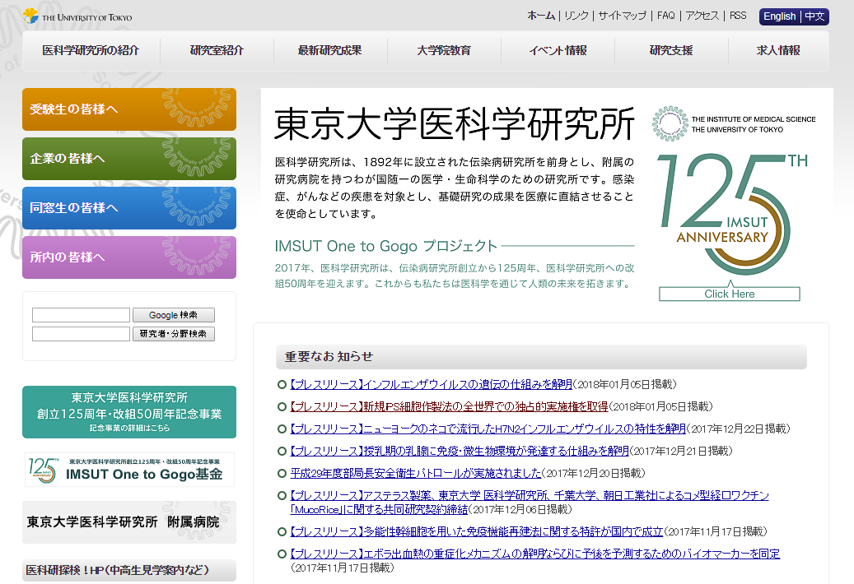This screenshot has height=584, width=854.
Task: Open the 同窓生の皆様へ blue banner
Action: [x=129, y=208]
